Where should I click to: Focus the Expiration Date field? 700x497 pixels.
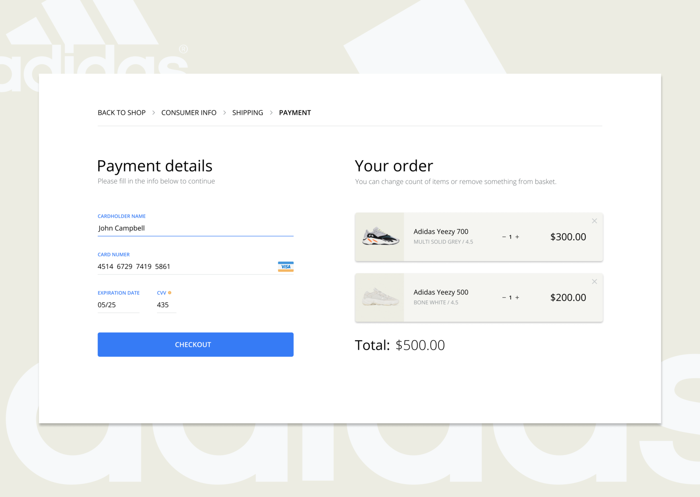(x=119, y=305)
